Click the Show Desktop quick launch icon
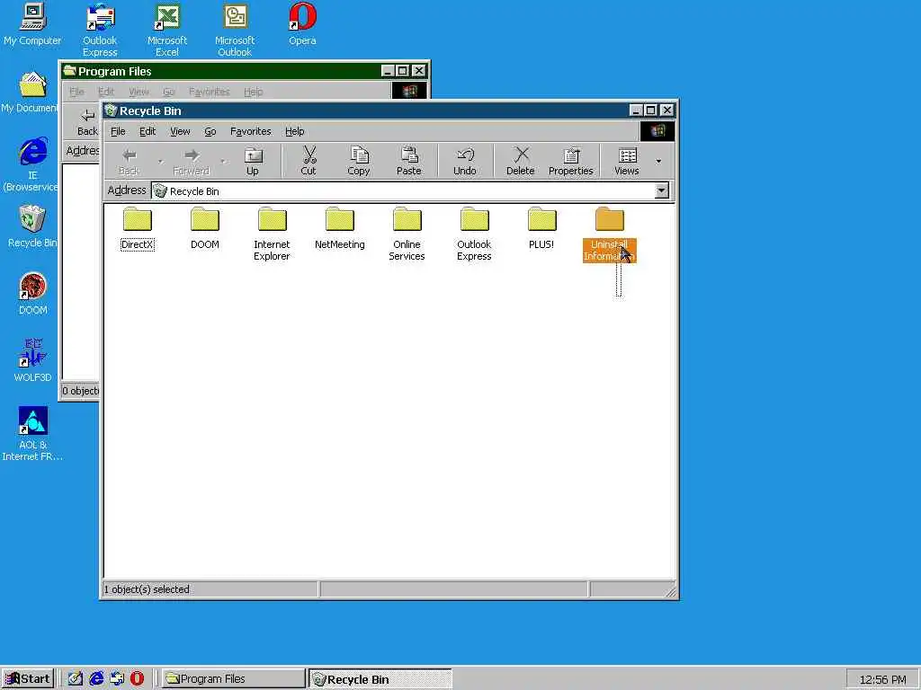 (76, 678)
